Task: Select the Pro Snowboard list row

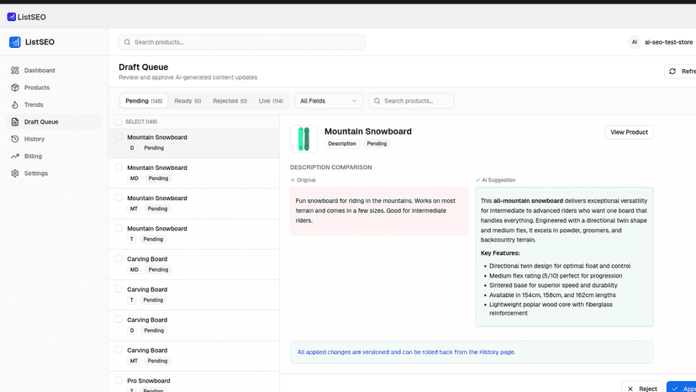Action: click(194, 382)
